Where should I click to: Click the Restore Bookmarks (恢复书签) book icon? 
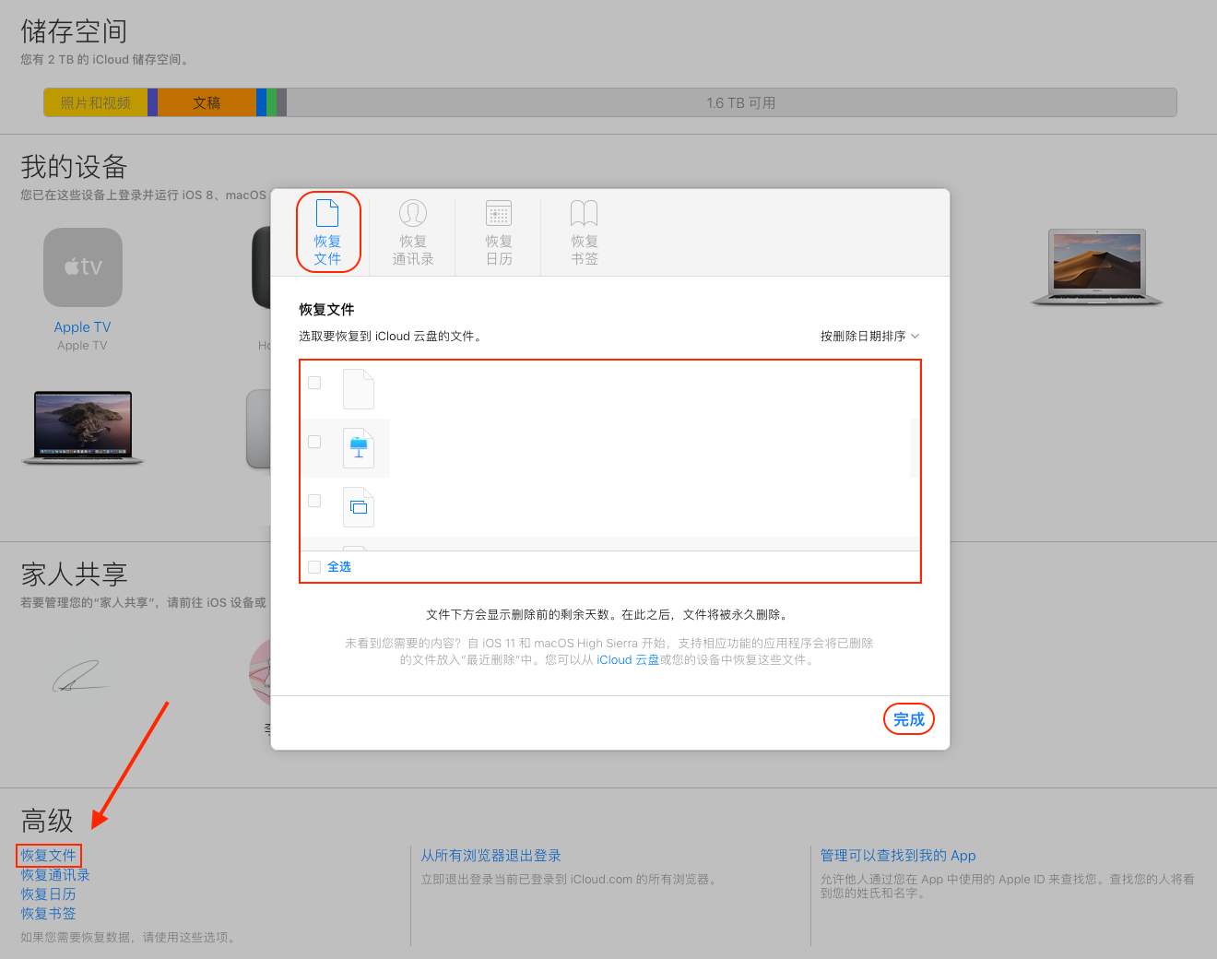click(584, 213)
